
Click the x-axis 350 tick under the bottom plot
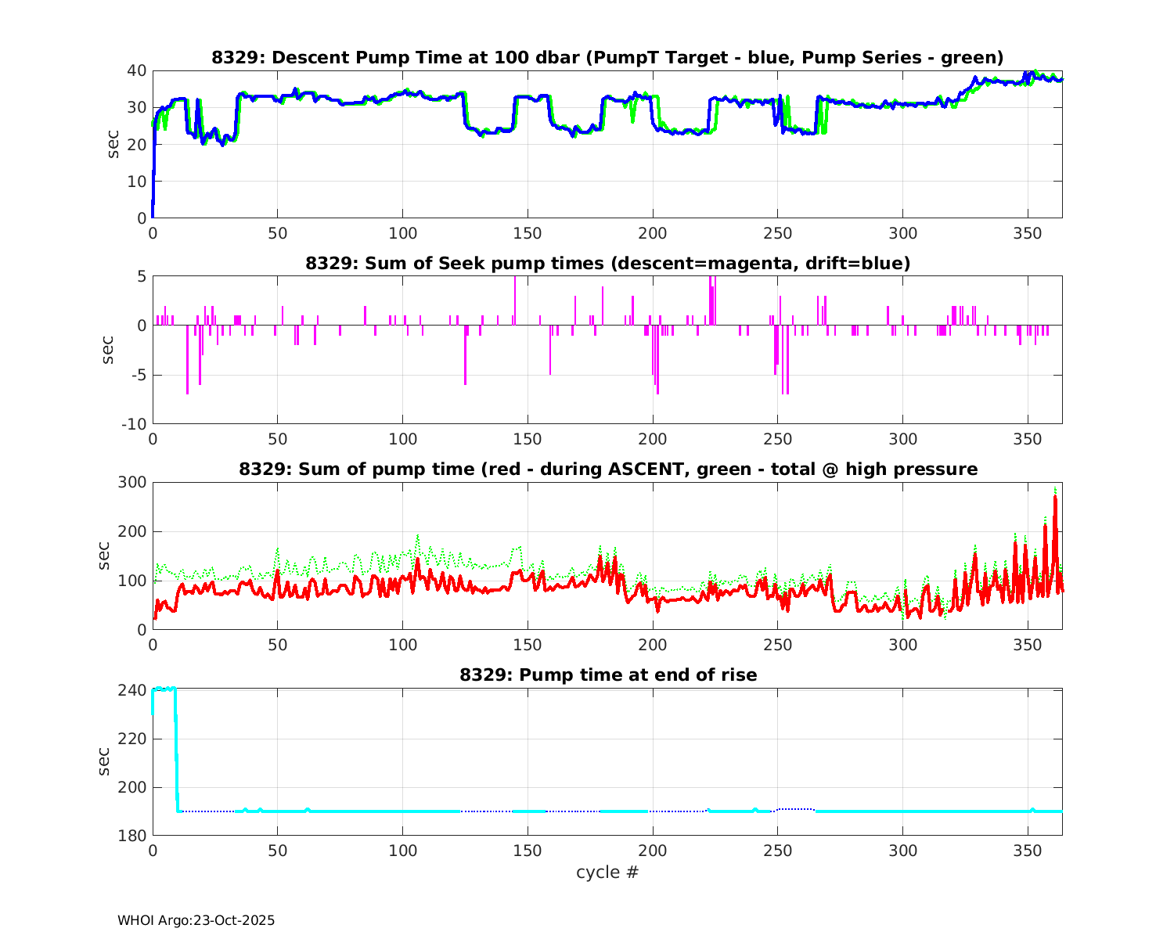[1027, 851]
